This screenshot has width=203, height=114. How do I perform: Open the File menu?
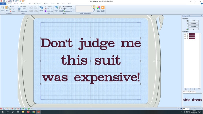coord(3,4)
